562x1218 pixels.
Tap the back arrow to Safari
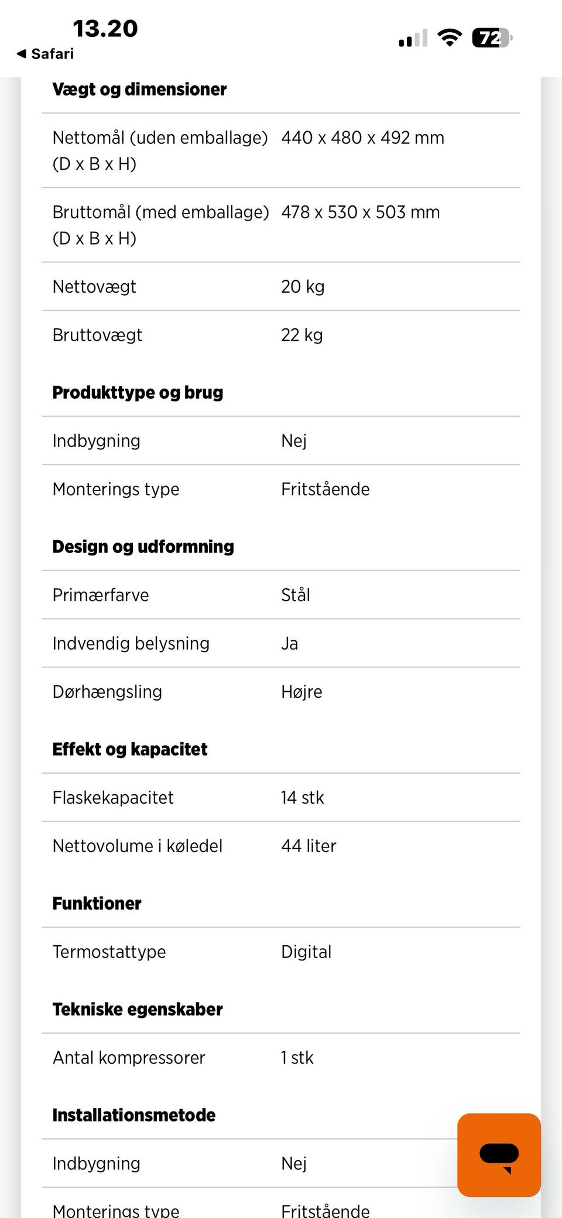pyautogui.click(x=22, y=54)
